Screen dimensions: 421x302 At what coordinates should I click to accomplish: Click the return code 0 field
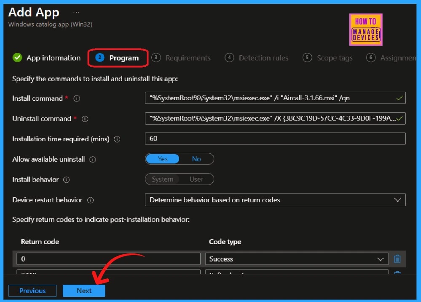pos(108,259)
